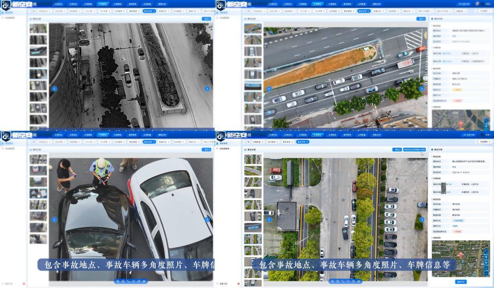Previous-image arrow on the grayscale thermal road photo
This screenshot has width=494, height=288.
[54, 89]
